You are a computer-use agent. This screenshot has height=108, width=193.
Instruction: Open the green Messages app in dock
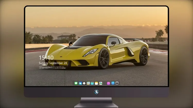(x=76, y=83)
